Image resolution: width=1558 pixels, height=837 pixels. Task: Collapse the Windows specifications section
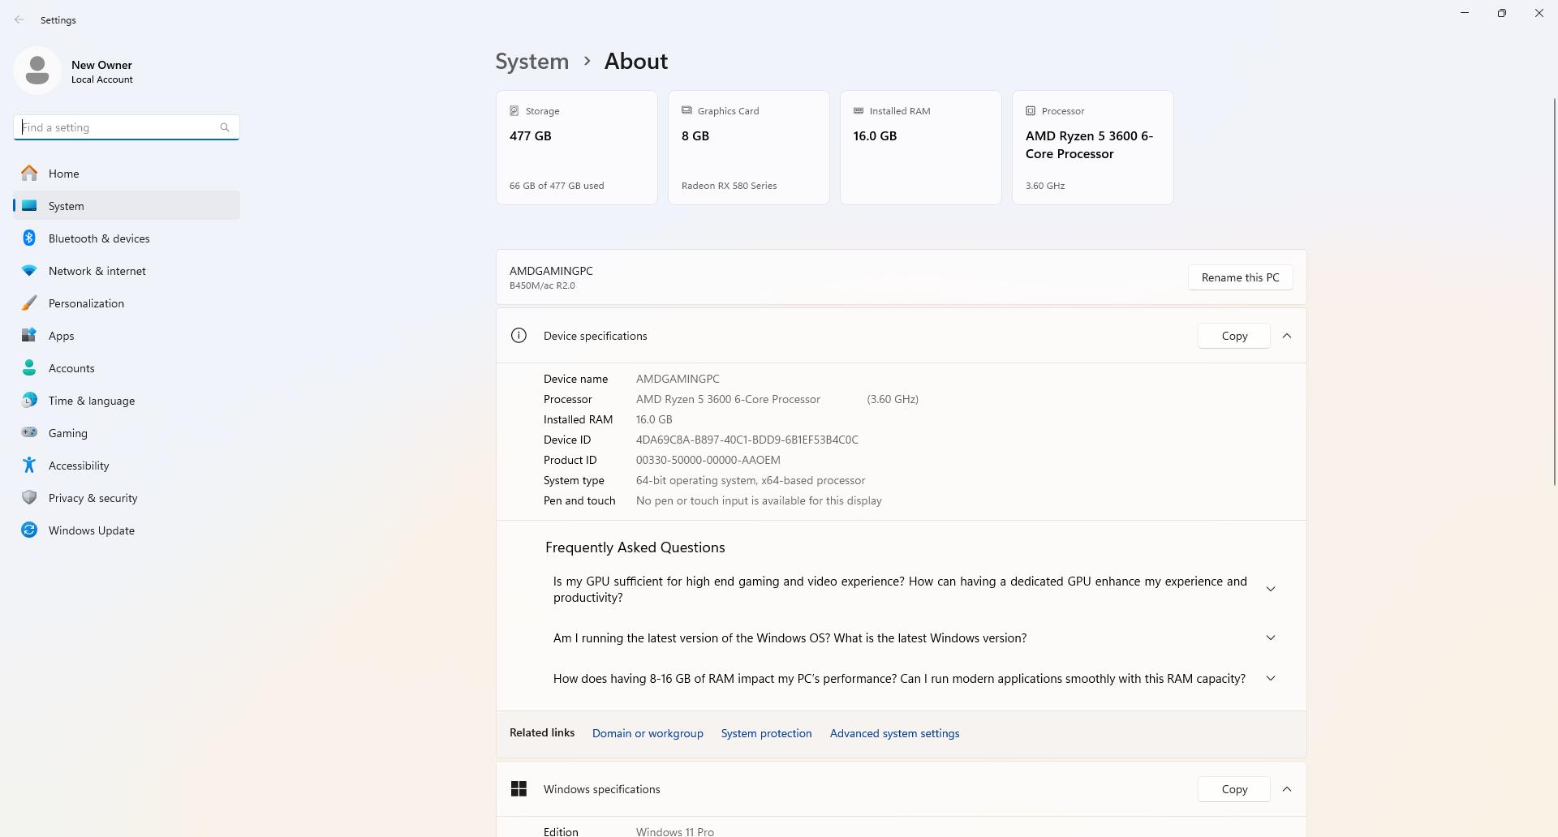pos(1287,789)
